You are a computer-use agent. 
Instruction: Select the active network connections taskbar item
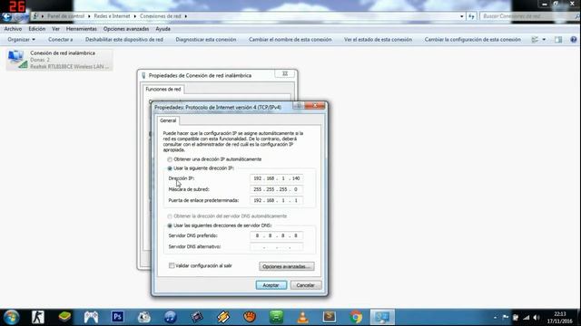[x=382, y=317]
